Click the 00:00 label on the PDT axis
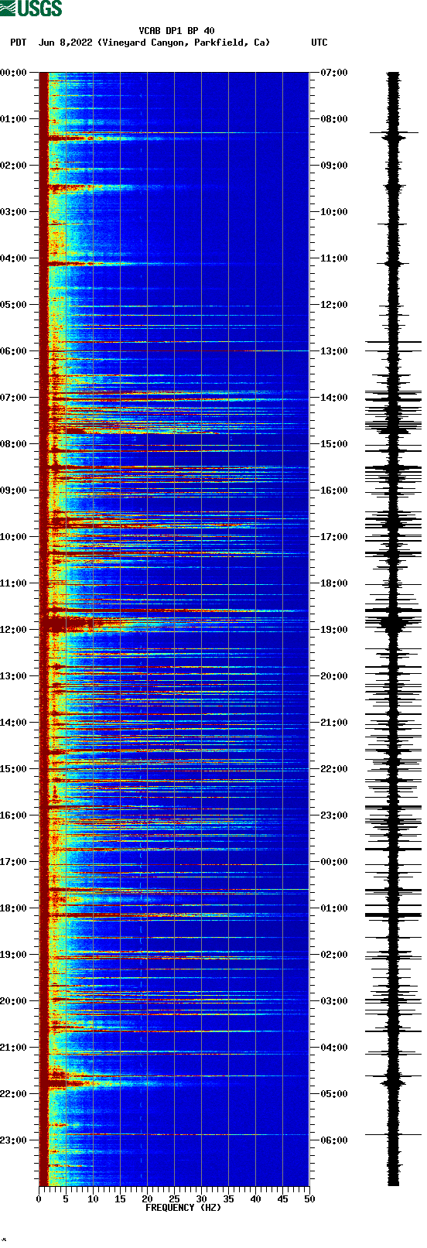427x1248 pixels. (13, 73)
